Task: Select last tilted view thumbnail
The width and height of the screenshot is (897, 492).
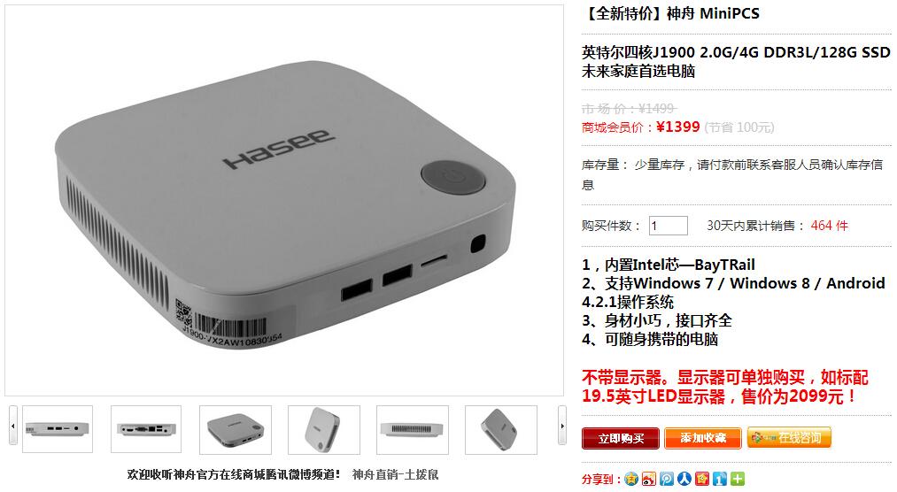Action: pos(501,430)
